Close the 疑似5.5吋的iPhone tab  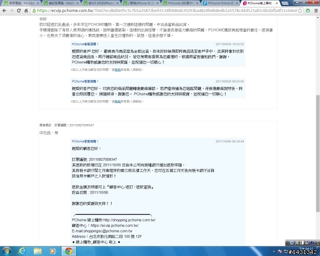tap(117, 3)
